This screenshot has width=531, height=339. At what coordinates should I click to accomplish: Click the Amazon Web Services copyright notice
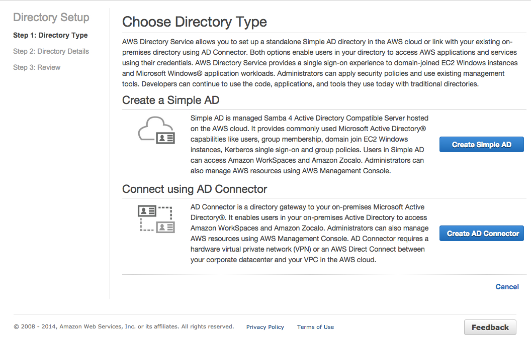point(123,325)
